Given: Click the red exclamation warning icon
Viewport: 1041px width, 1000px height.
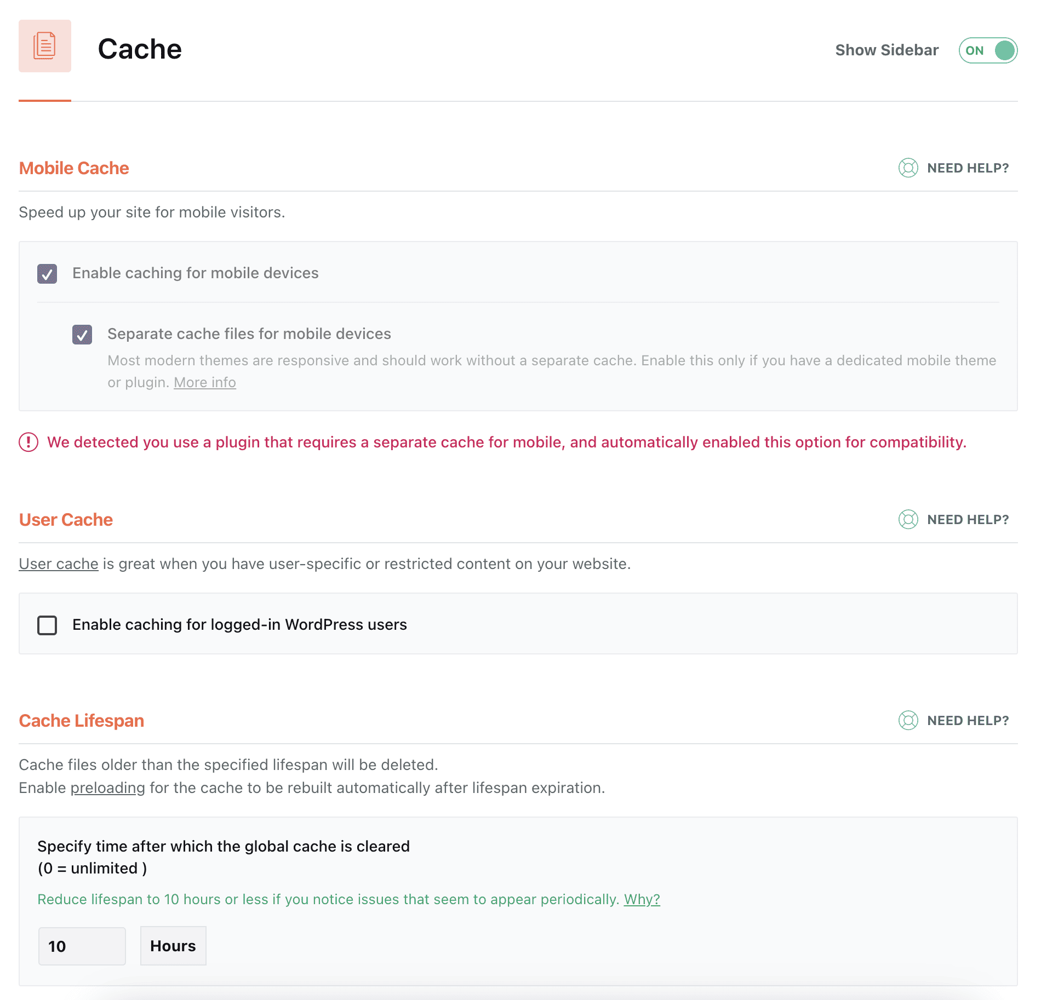Looking at the screenshot, I should pos(28,442).
